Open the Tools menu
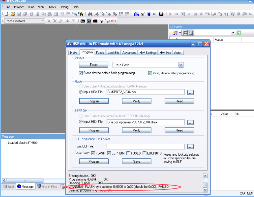254x197 pixels. [52, 7]
